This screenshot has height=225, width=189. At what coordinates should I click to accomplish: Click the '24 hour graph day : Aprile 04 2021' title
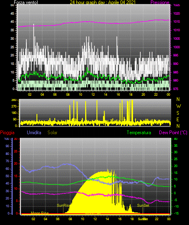[103, 2]
